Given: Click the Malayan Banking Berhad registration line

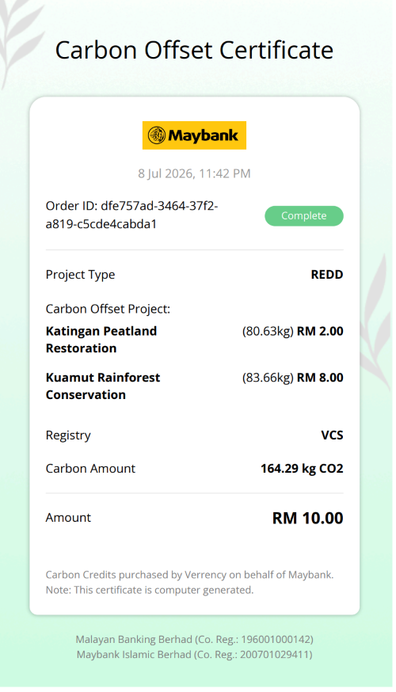Looking at the screenshot, I should pyautogui.click(x=194, y=639).
